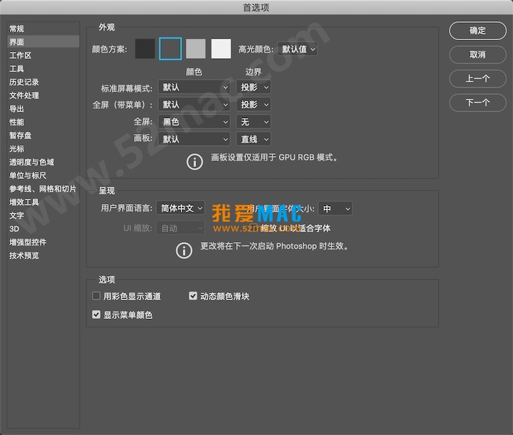This screenshot has width=513, height=435.
Task: Open 参考线、网格和切片 preferences category
Action: point(43,189)
